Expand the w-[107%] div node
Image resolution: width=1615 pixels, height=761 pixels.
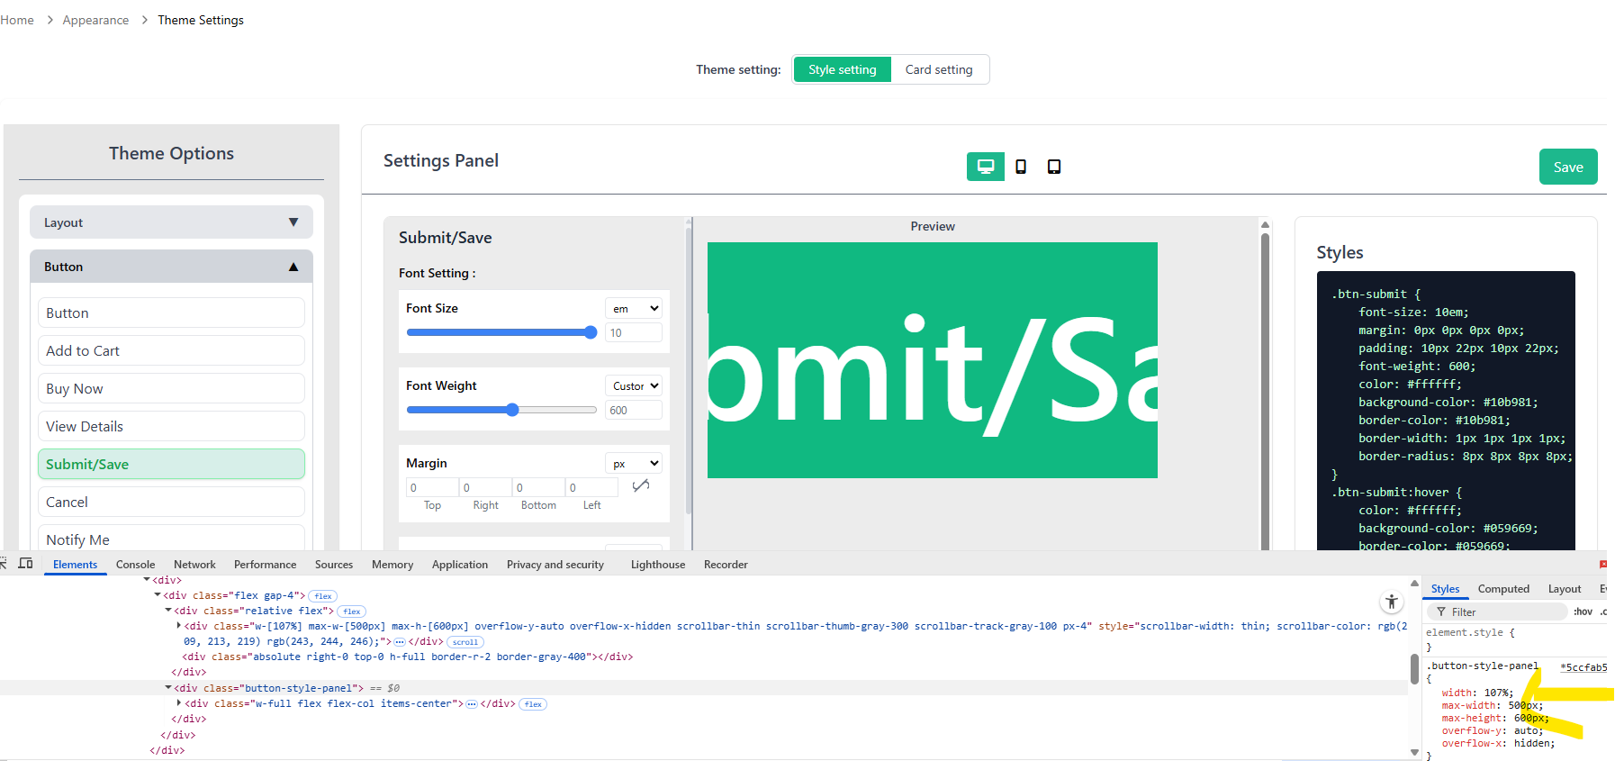[179, 626]
